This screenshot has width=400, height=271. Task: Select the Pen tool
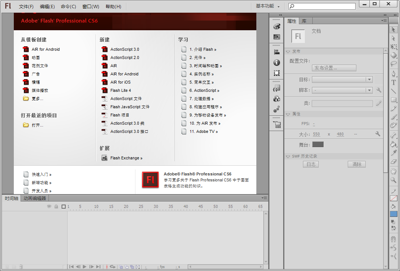tap(393, 74)
